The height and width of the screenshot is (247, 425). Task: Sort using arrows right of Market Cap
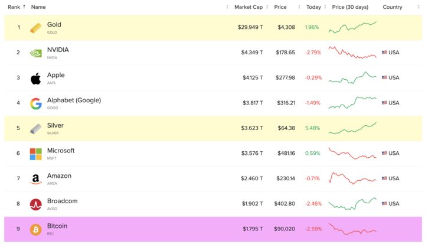click(x=267, y=7)
